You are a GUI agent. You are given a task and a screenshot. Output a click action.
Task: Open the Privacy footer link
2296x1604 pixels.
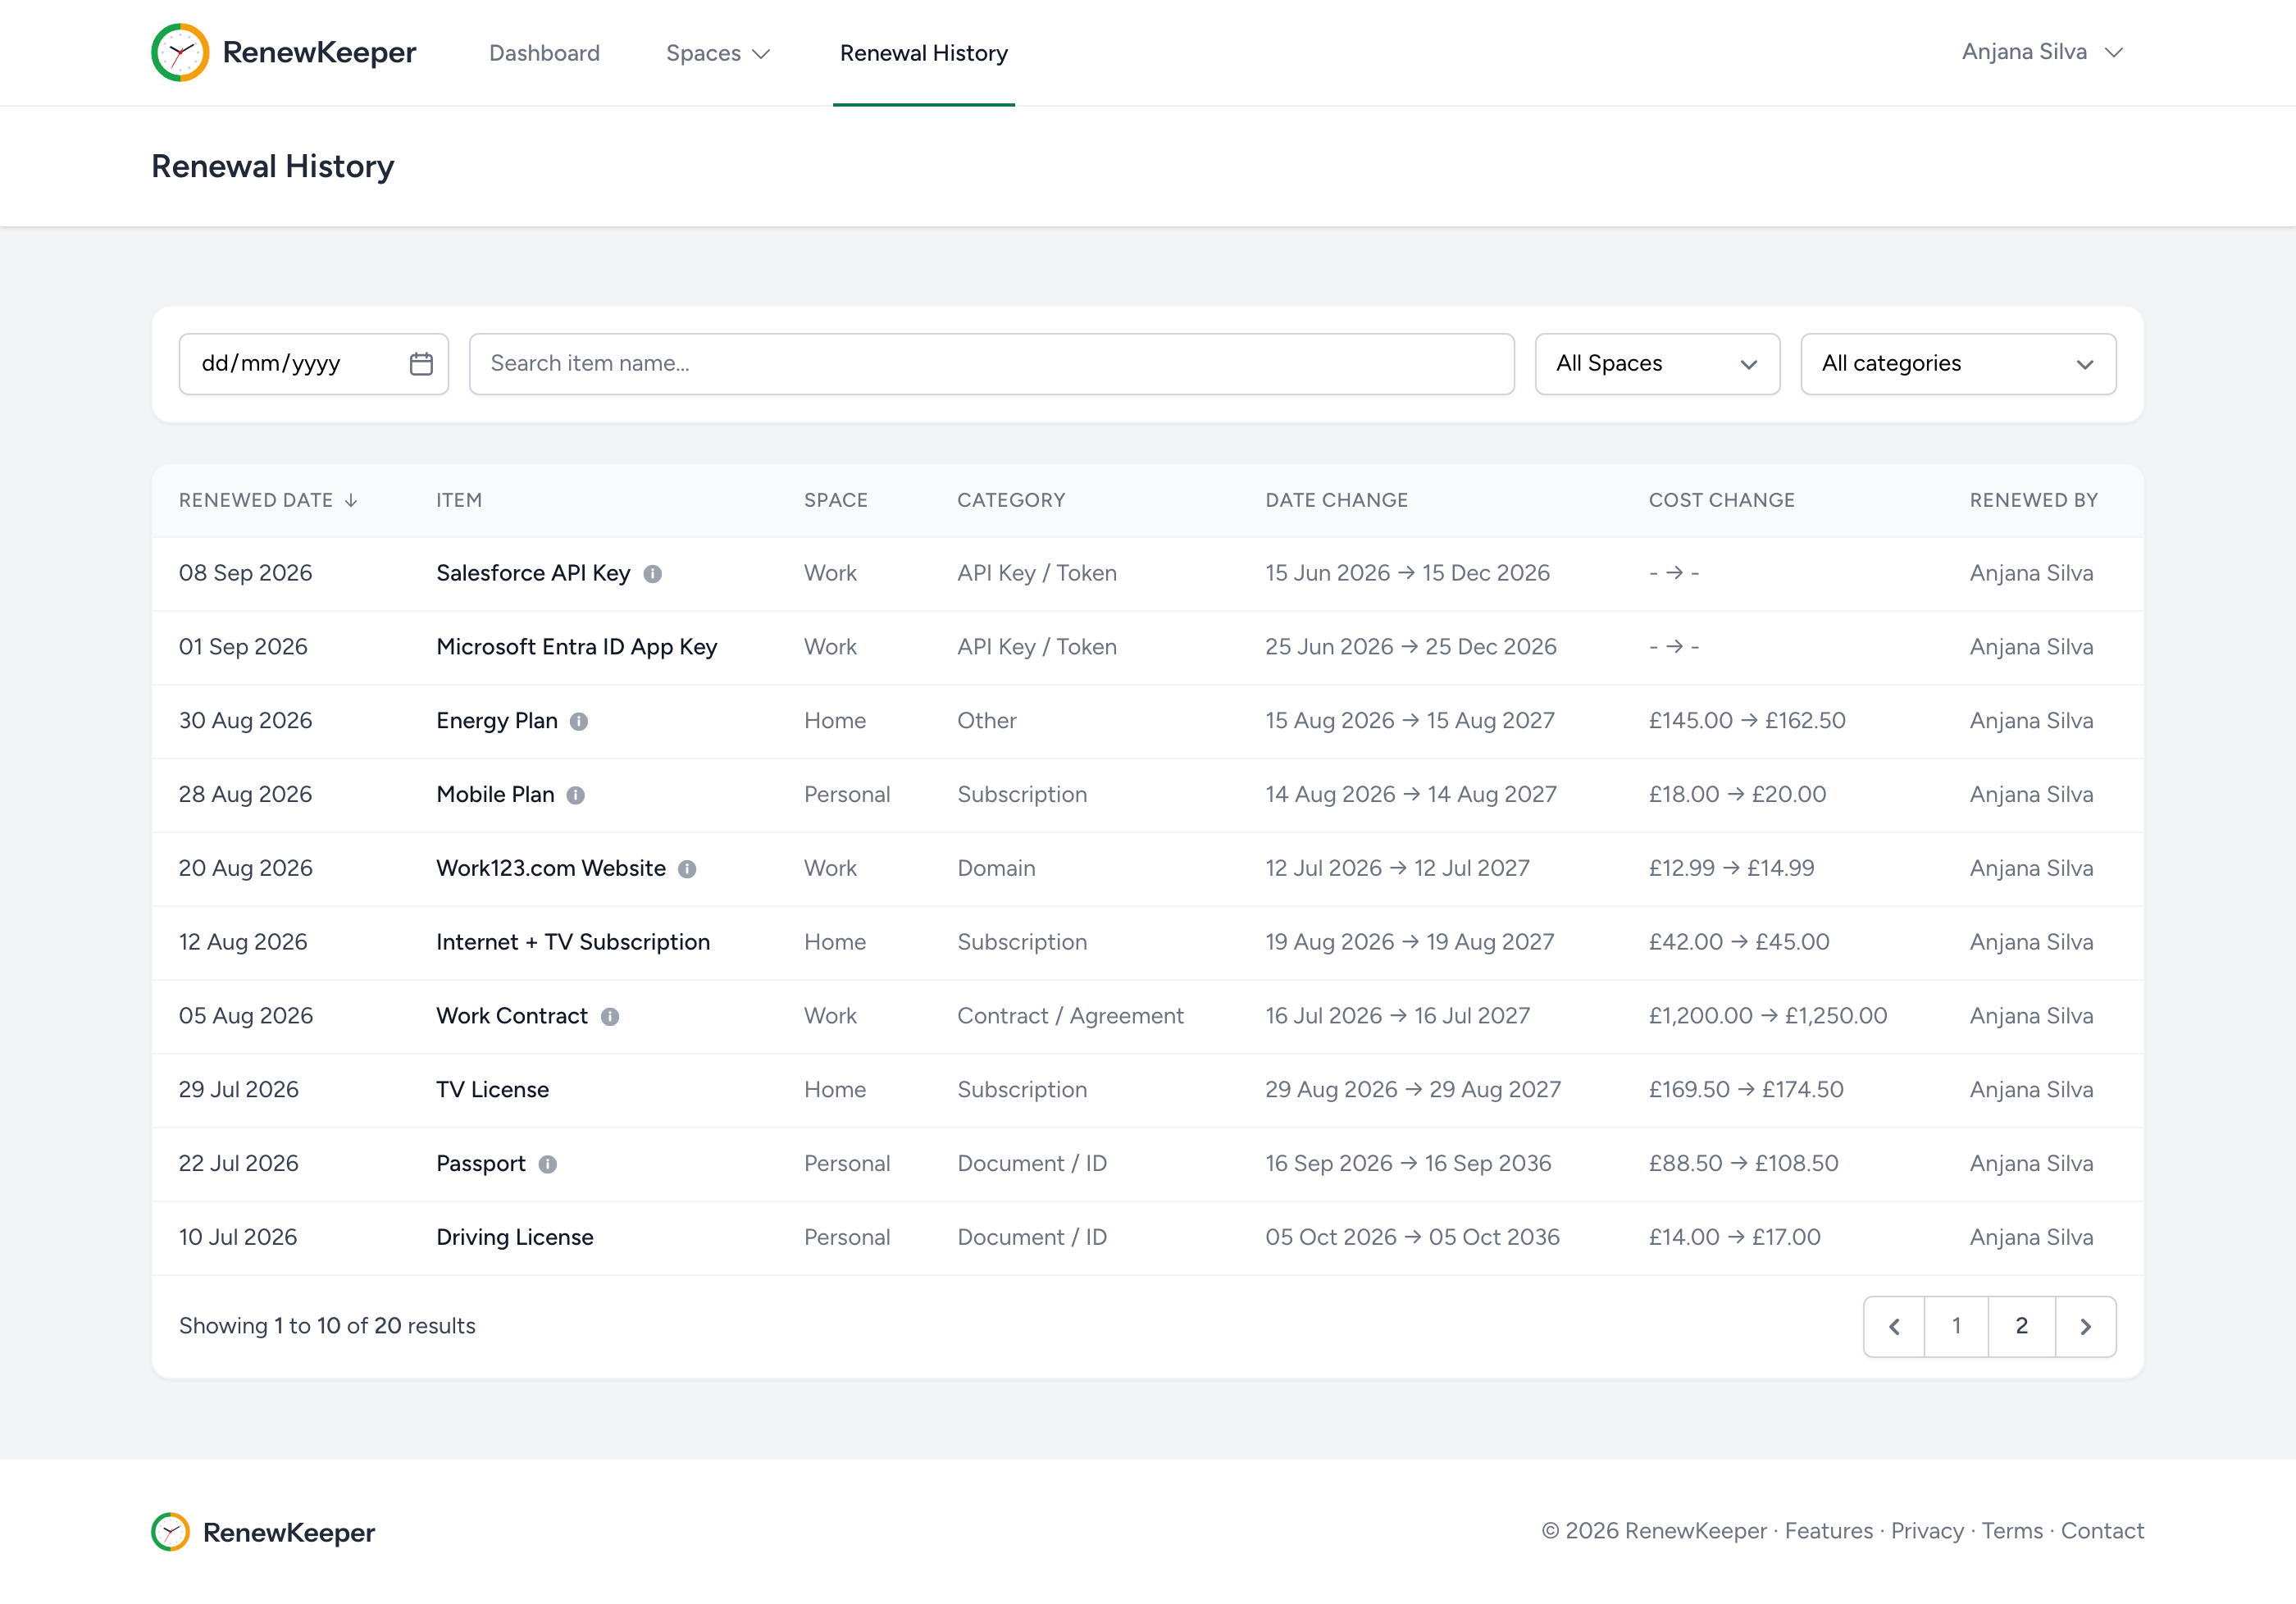(1927, 1532)
